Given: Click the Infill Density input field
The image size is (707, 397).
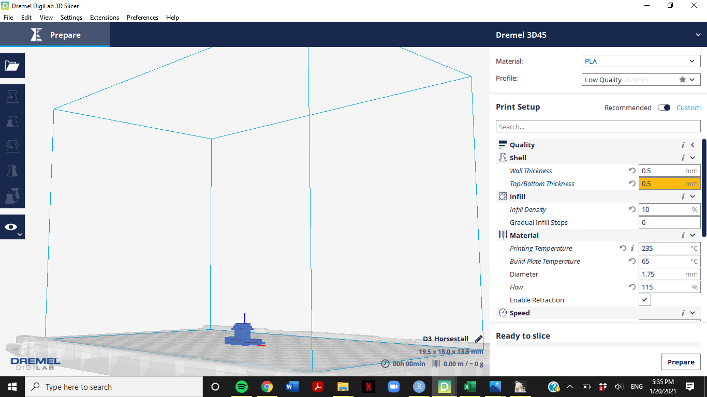Looking at the screenshot, I should click(x=669, y=209).
